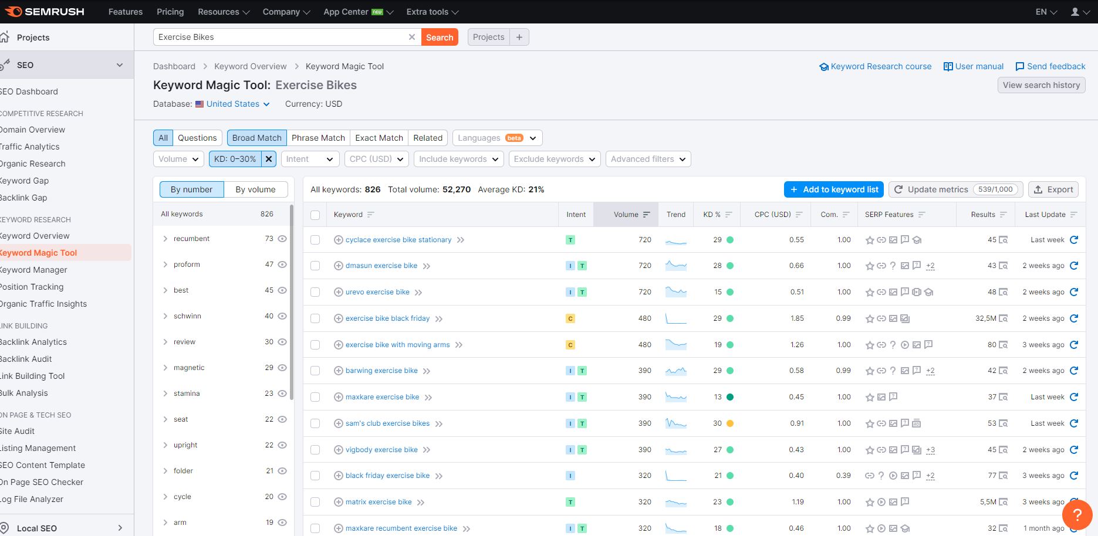Toggle visibility of recumbent group
Image resolution: width=1098 pixels, height=536 pixels.
click(282, 239)
